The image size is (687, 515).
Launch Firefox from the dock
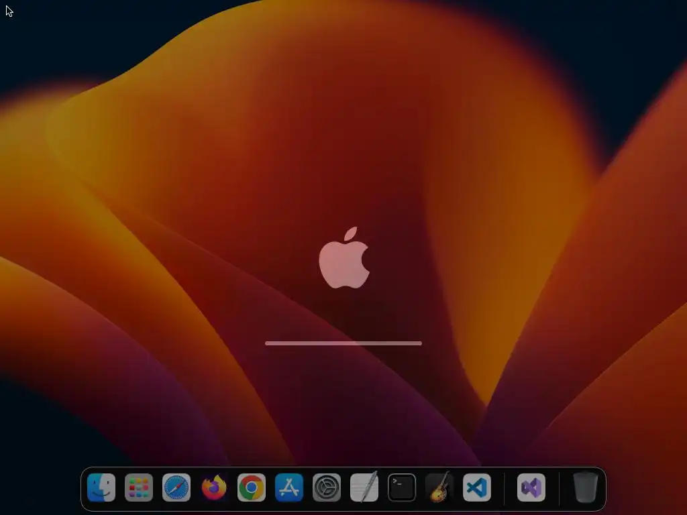[214, 488]
